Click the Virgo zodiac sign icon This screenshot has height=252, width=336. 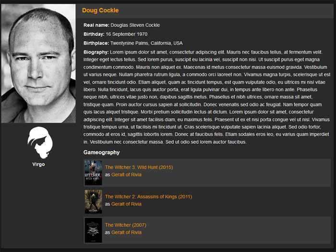(x=38, y=143)
